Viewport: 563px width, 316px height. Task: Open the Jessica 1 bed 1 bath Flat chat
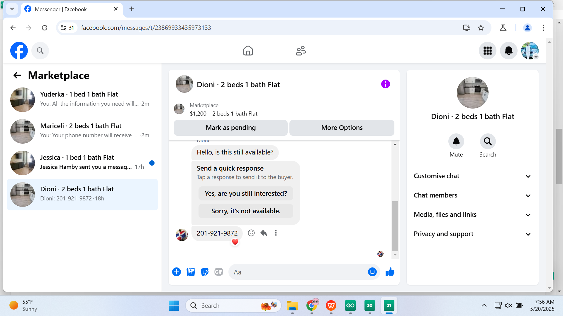(x=82, y=163)
